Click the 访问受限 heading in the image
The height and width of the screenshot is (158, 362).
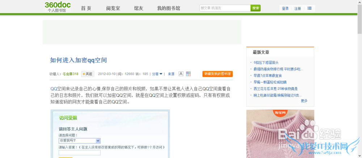68,118
